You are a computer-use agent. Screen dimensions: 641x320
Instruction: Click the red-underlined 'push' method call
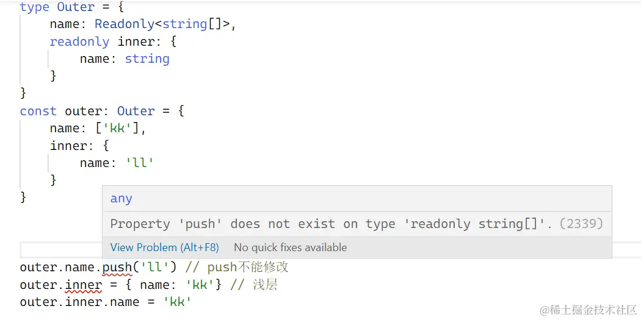coord(117,267)
